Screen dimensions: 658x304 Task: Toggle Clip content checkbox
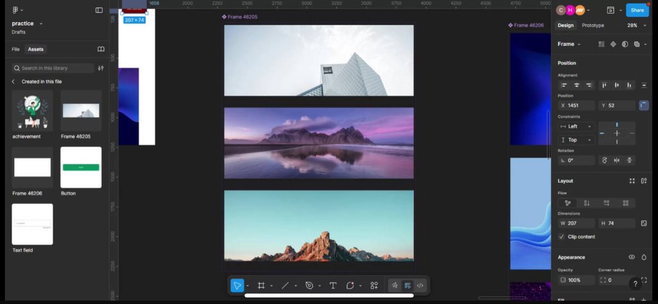point(561,237)
